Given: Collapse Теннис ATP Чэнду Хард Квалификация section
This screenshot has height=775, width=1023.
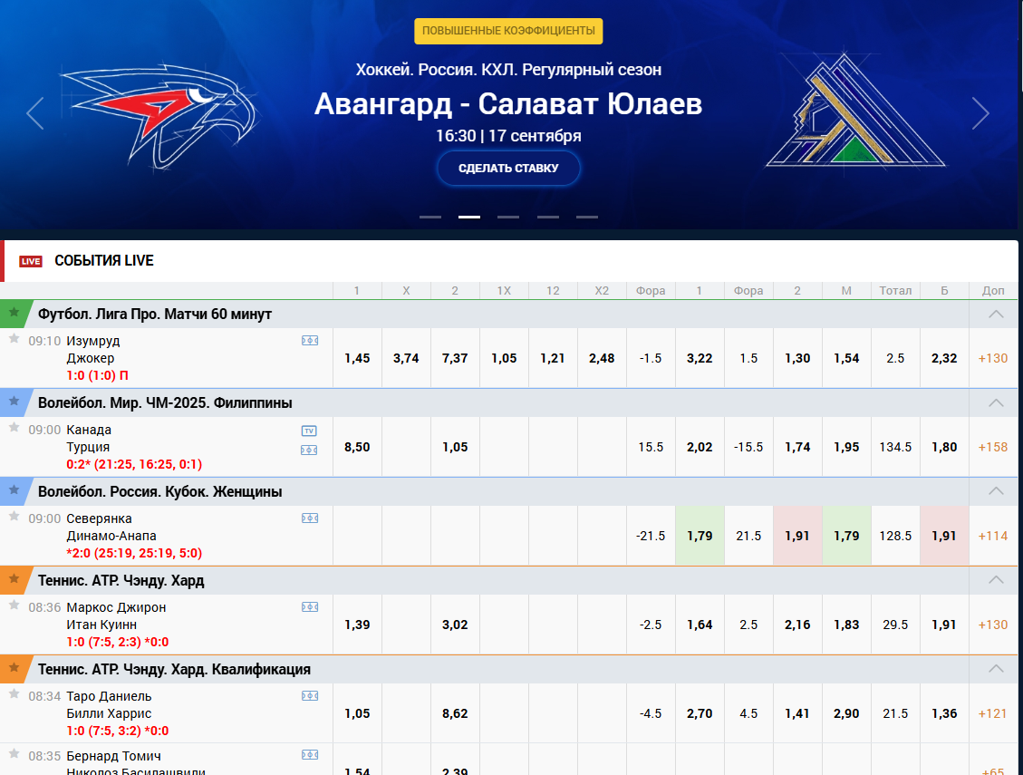Looking at the screenshot, I should 996,669.
